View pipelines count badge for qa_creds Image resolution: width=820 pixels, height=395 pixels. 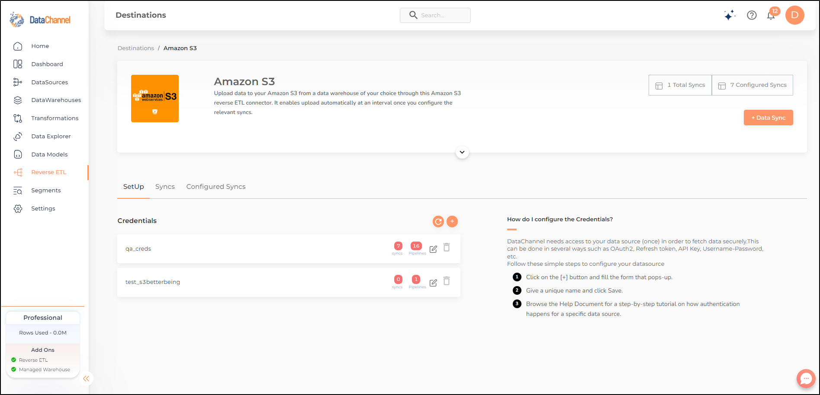tap(416, 246)
